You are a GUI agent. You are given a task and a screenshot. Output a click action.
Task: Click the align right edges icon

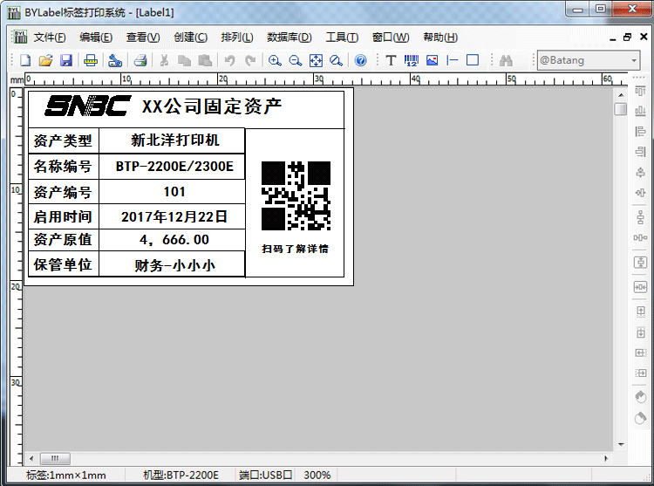point(640,152)
